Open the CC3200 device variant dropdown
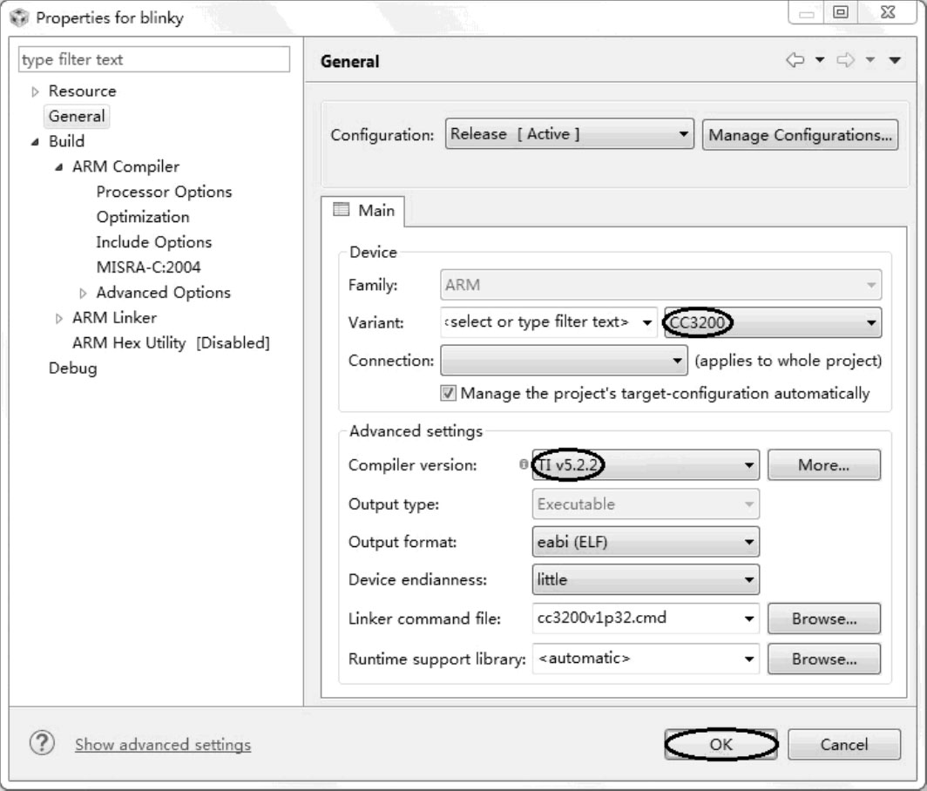927x791 pixels. point(772,322)
